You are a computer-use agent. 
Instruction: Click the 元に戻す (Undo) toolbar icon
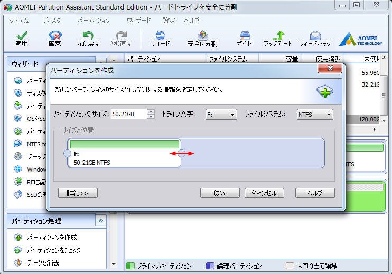[x=88, y=39]
